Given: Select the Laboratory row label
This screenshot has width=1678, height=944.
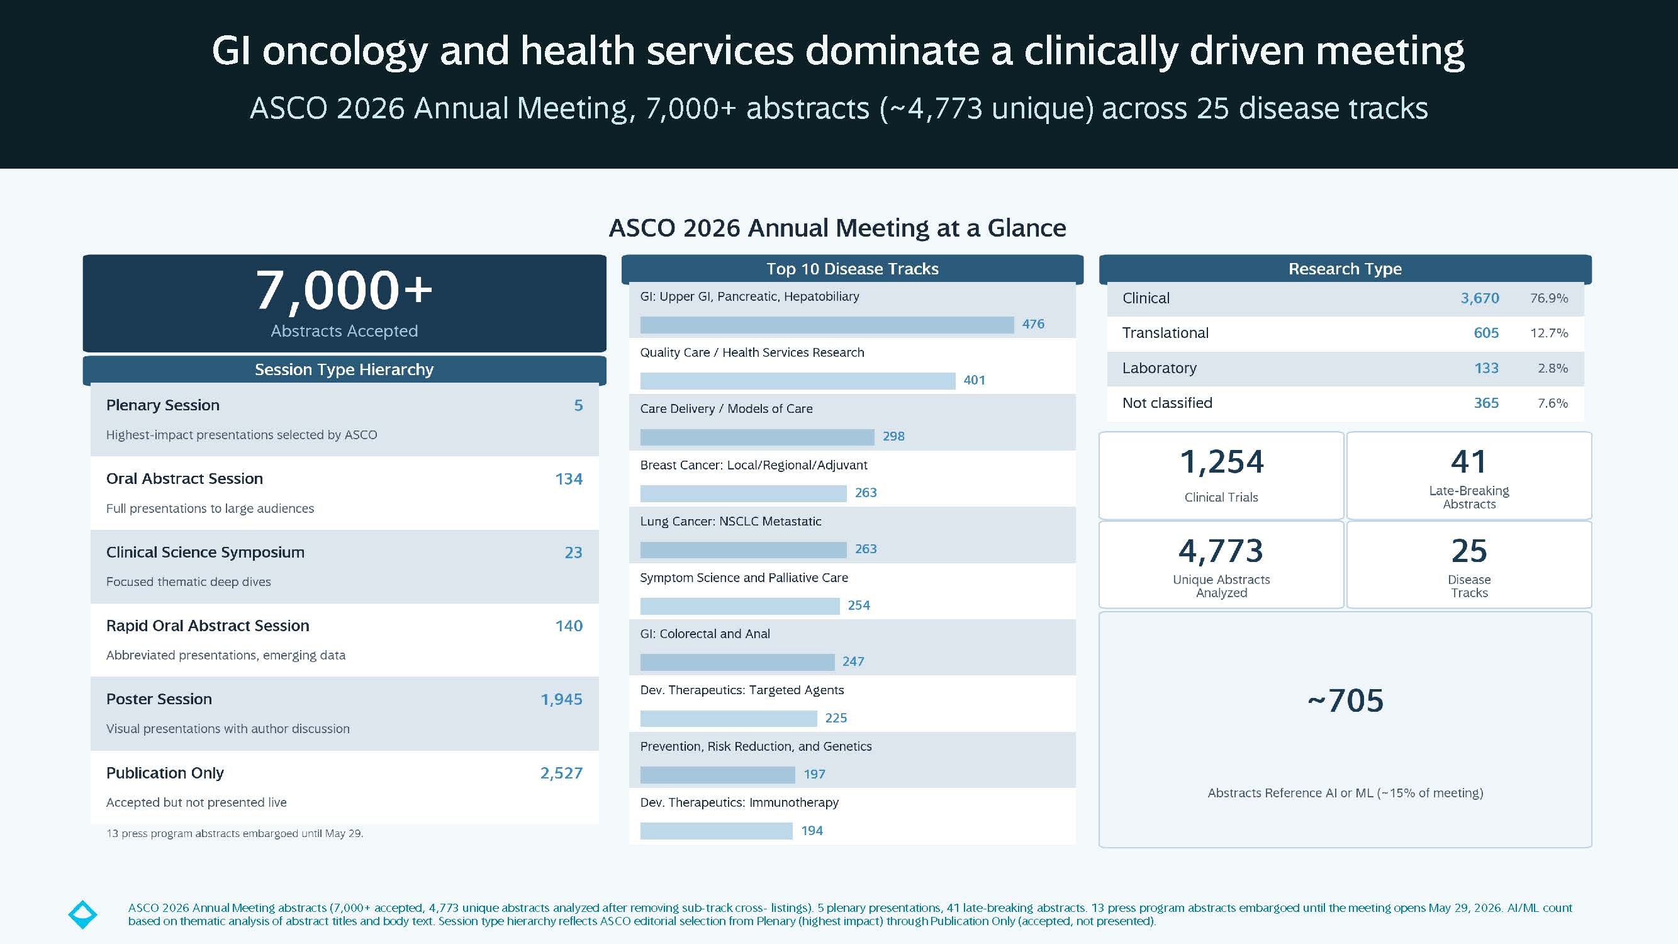Looking at the screenshot, I should coord(1160,368).
